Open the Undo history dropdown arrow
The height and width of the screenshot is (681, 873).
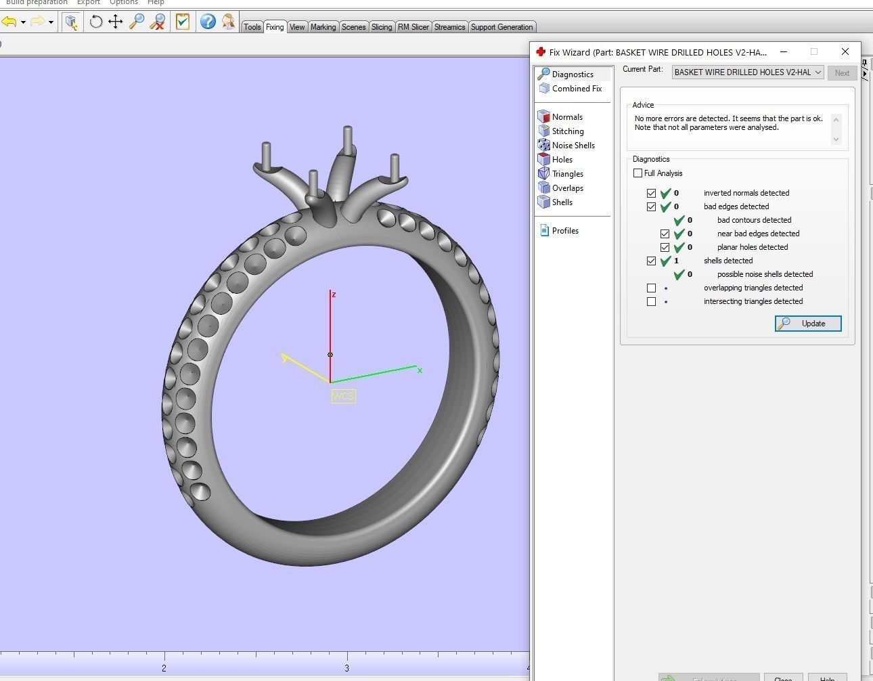(23, 22)
